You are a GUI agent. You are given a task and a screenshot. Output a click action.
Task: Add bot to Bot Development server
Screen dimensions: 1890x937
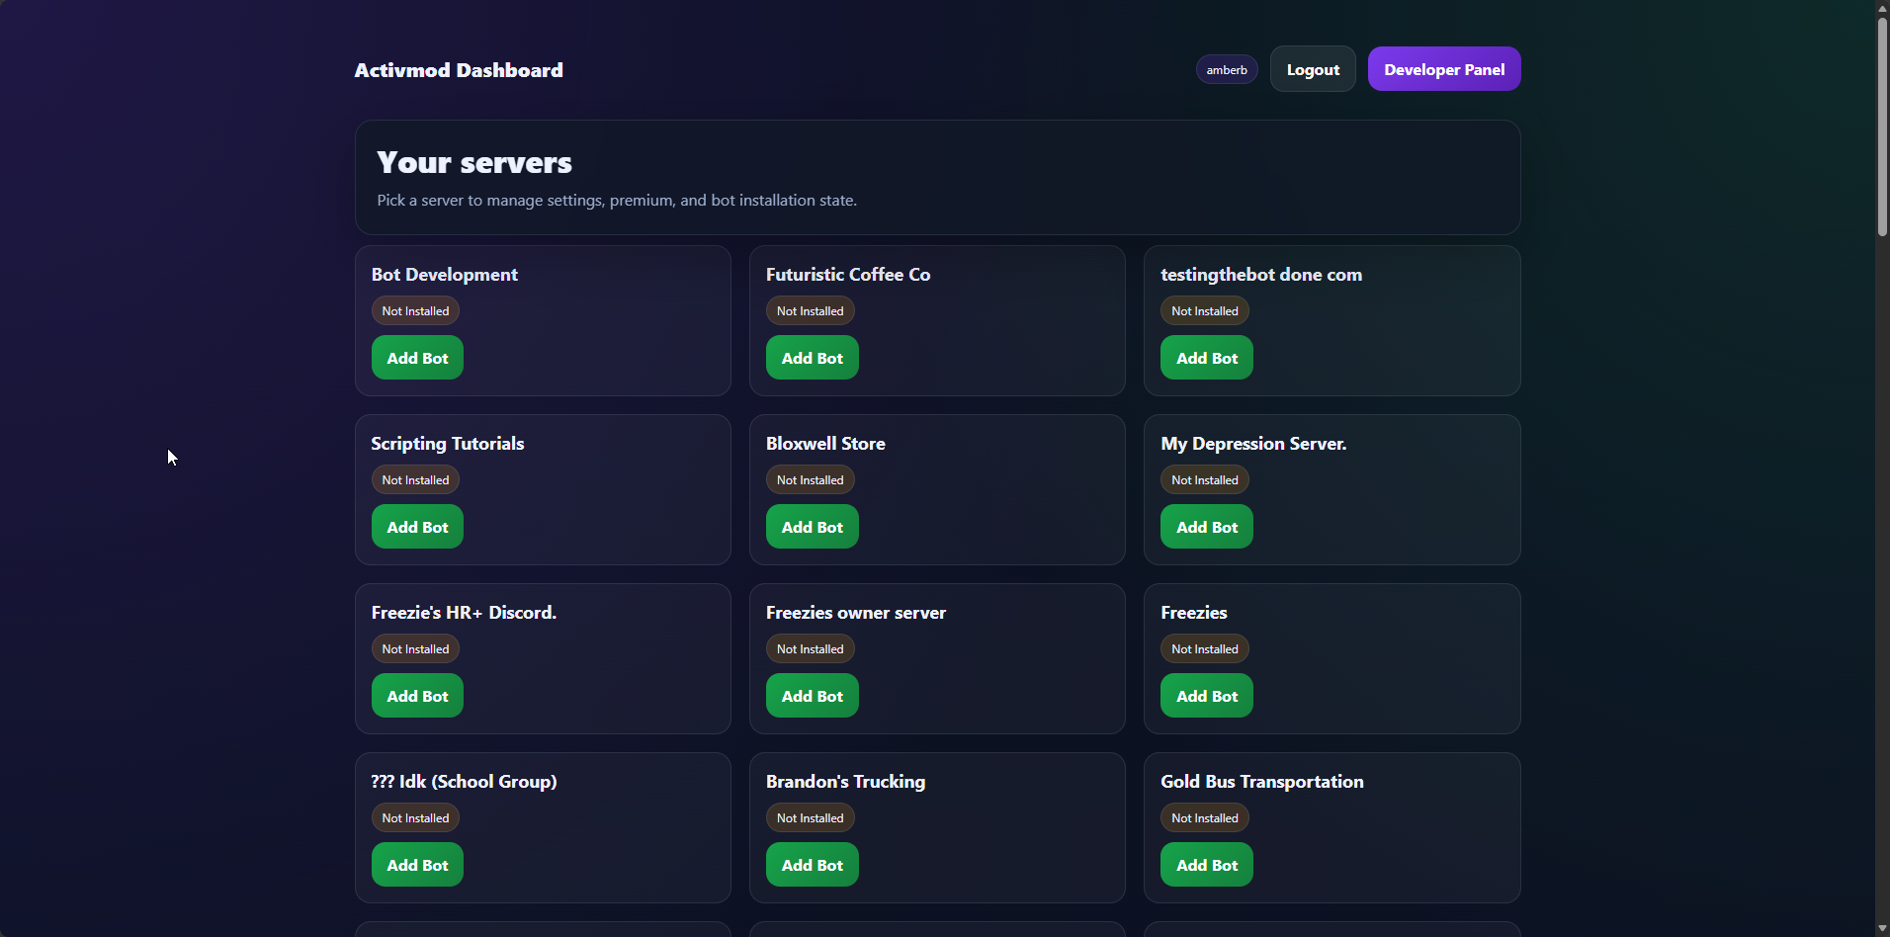point(417,358)
